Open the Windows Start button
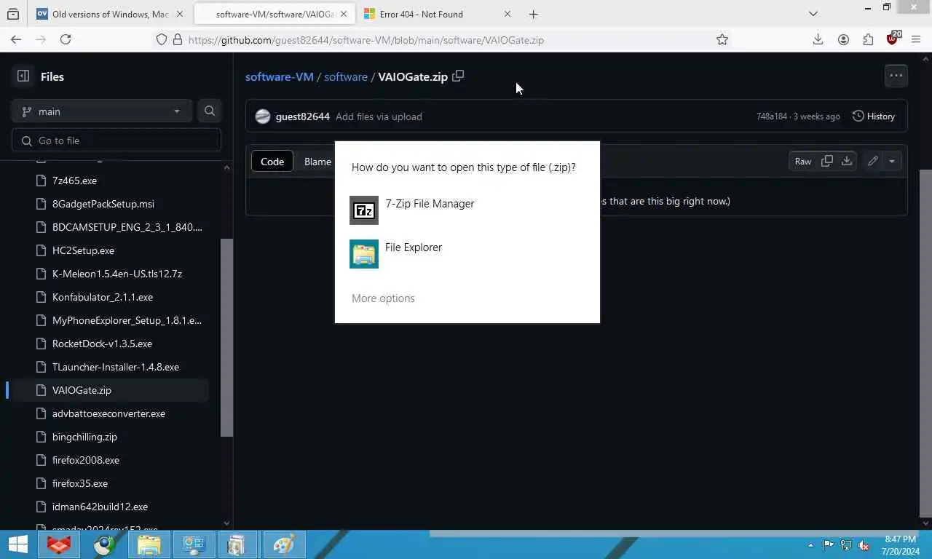The image size is (932, 559). point(17,544)
